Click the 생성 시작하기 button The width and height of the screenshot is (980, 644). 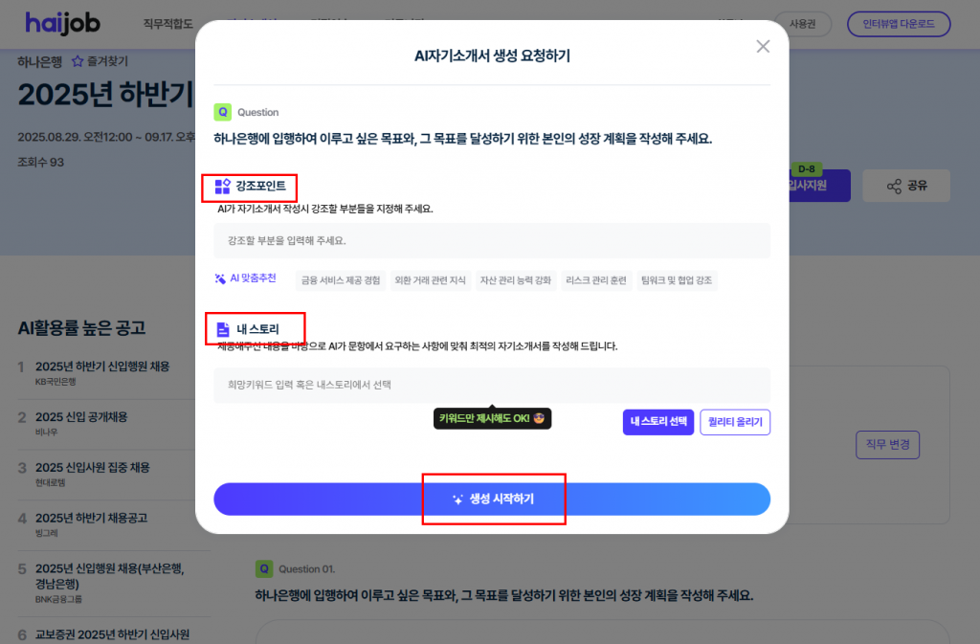pyautogui.click(x=492, y=500)
